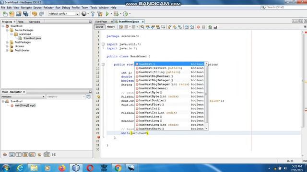Expand the Test Libraries node

pos(7,50)
